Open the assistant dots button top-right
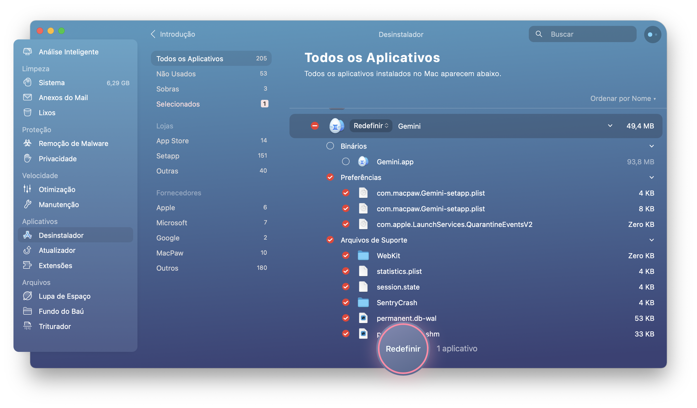 click(x=653, y=34)
